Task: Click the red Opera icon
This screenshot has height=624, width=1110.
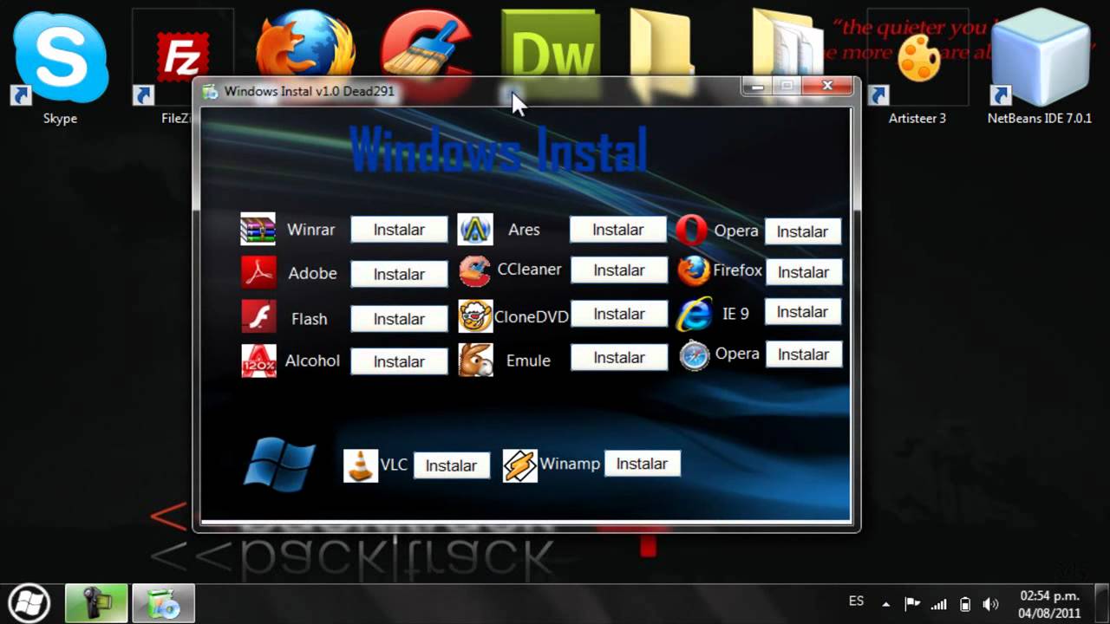Action: (691, 231)
